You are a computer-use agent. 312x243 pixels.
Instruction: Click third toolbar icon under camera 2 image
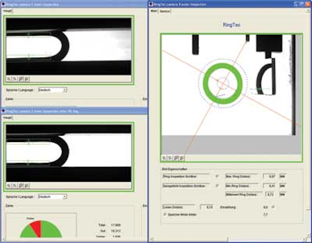21,185
